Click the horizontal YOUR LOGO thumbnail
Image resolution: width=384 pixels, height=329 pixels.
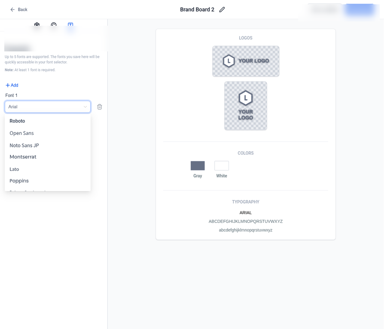[x=246, y=61]
